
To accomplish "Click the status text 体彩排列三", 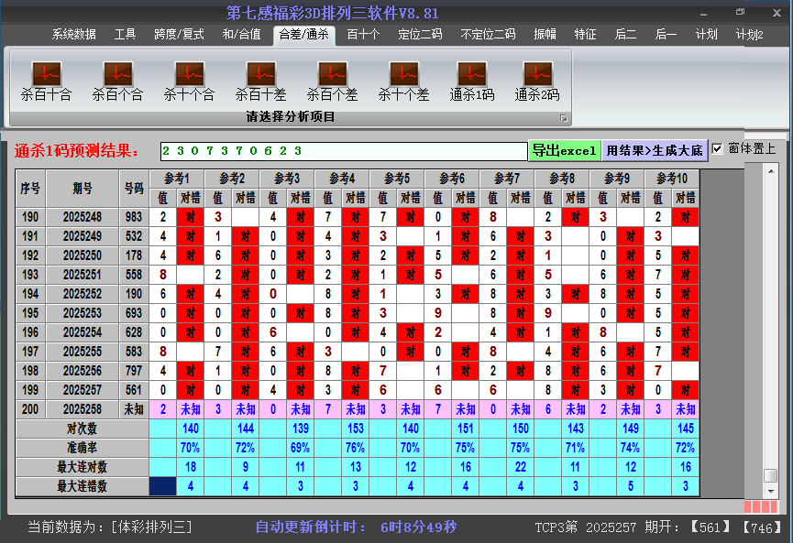I will 152,527.
